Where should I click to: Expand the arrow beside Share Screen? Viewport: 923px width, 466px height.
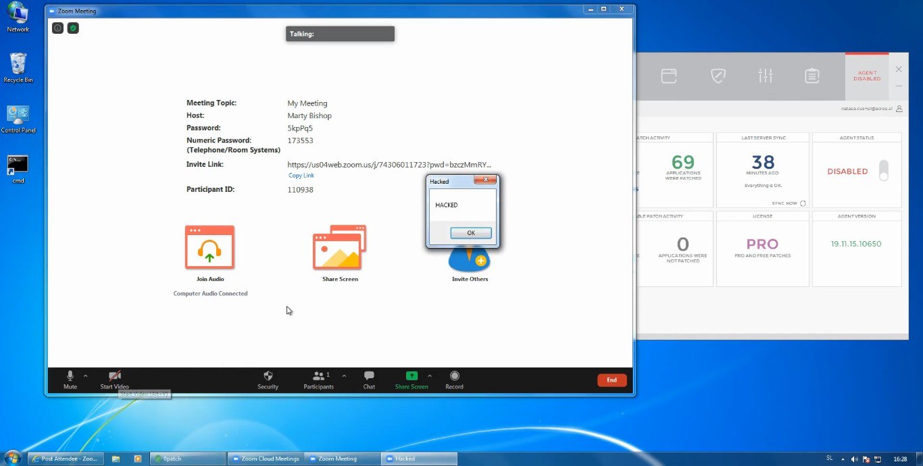pos(430,376)
